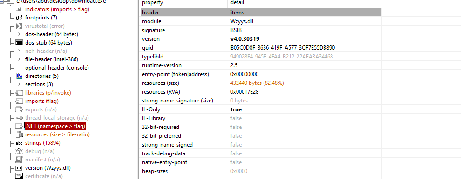
Task: Click the exports icon
Action: click(x=19, y=109)
